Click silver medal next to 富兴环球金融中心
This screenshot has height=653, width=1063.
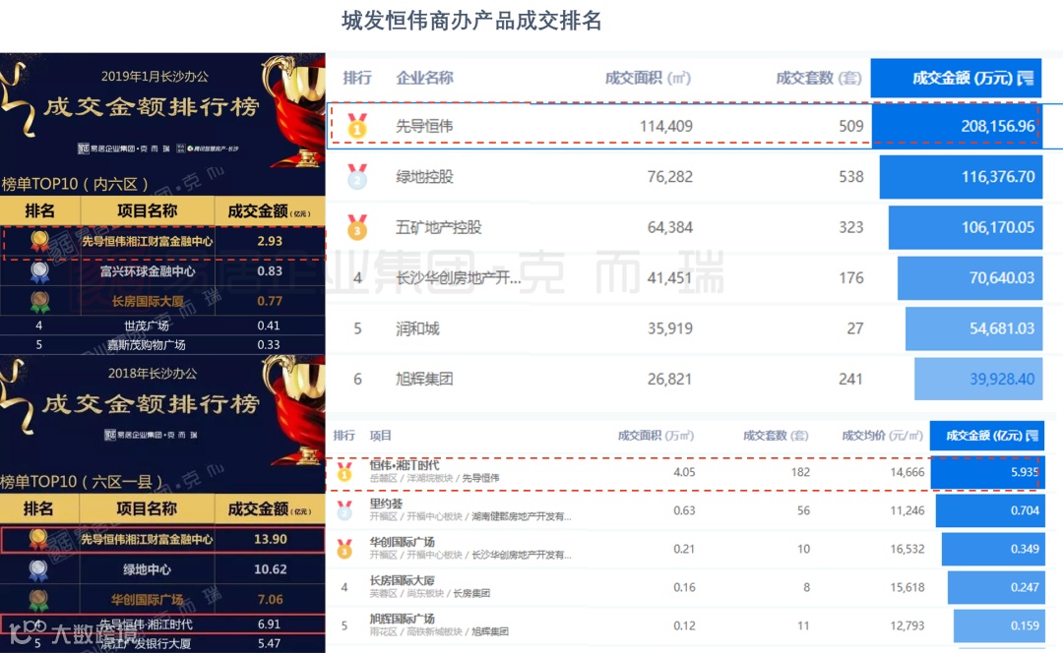pyautogui.click(x=39, y=271)
